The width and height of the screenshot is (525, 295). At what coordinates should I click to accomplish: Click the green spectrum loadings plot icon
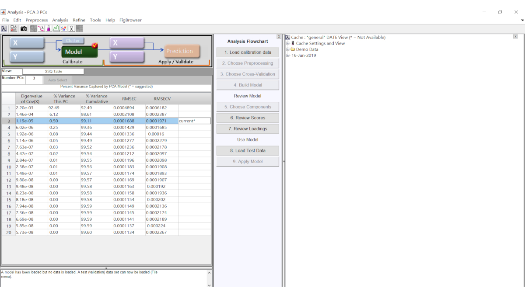coord(56,28)
